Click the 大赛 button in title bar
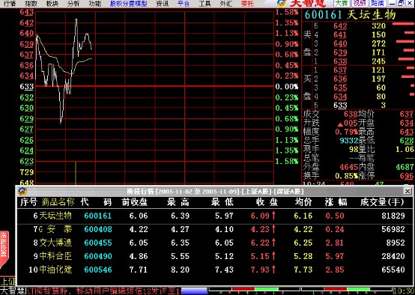The height and width of the screenshot is (295, 415). coord(341,3)
